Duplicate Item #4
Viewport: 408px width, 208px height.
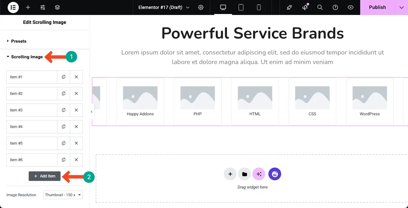click(x=64, y=127)
